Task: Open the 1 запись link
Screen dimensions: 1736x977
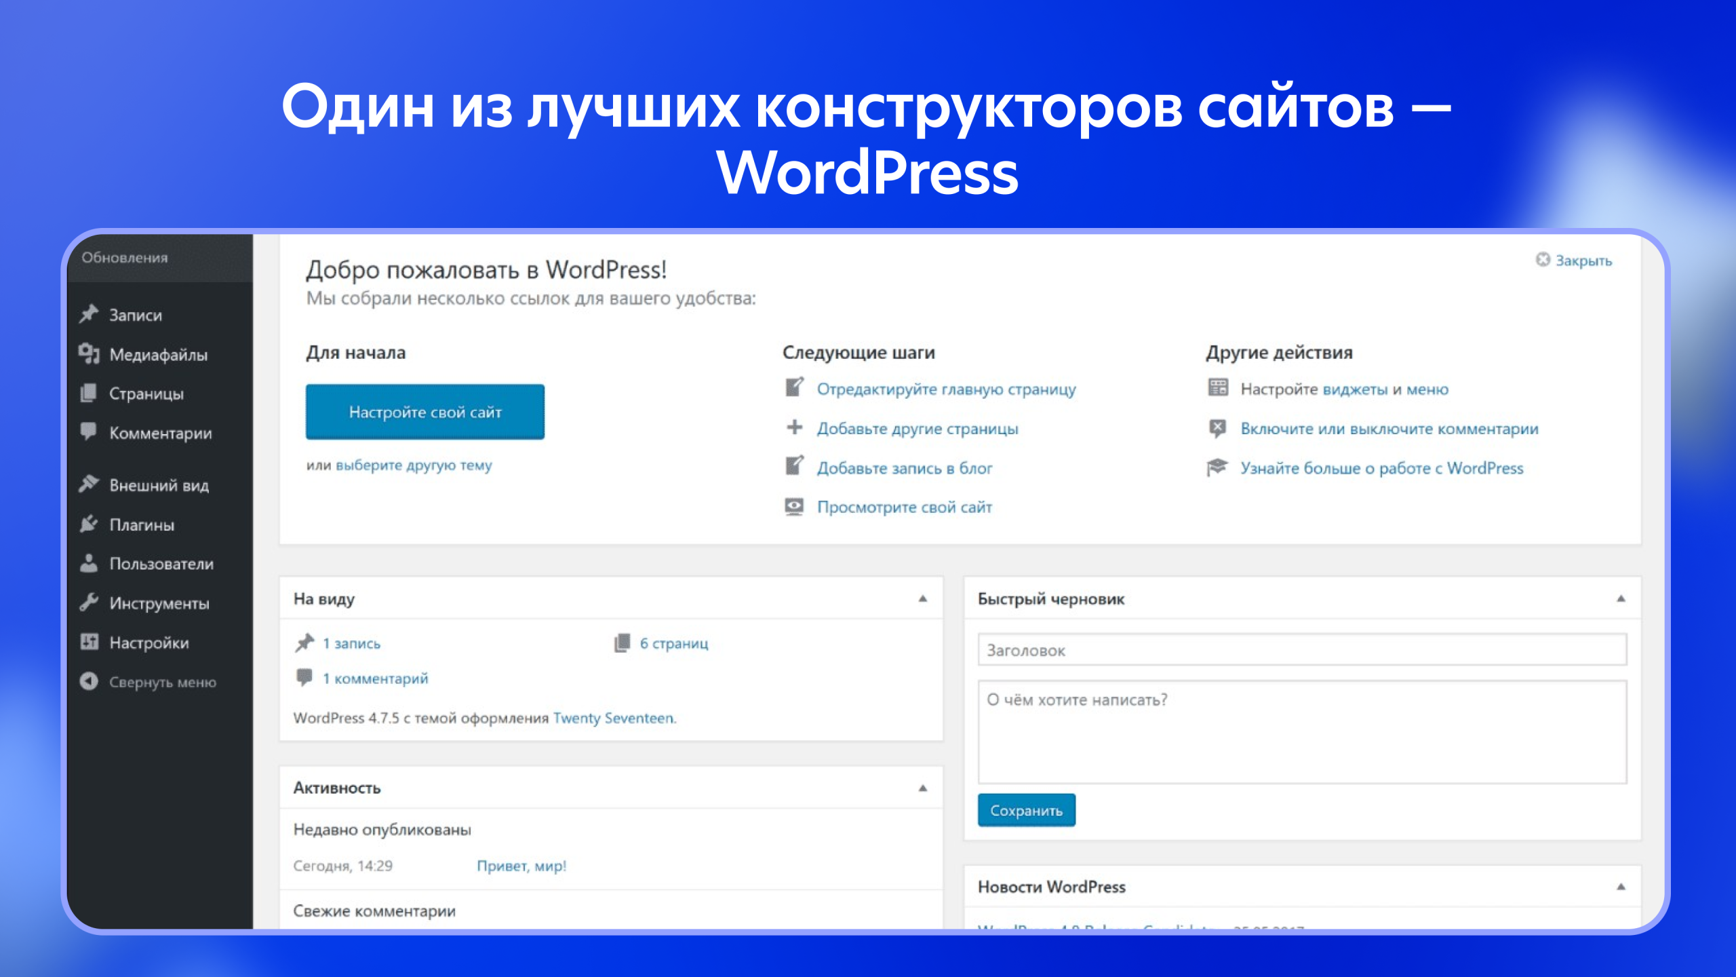Action: 351,643
